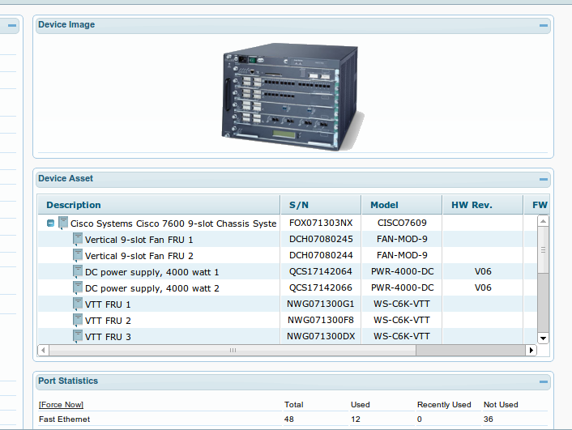The image size is (572, 430).
Task: Click the Cisco 7600 chassis device icon
Action: click(63, 223)
